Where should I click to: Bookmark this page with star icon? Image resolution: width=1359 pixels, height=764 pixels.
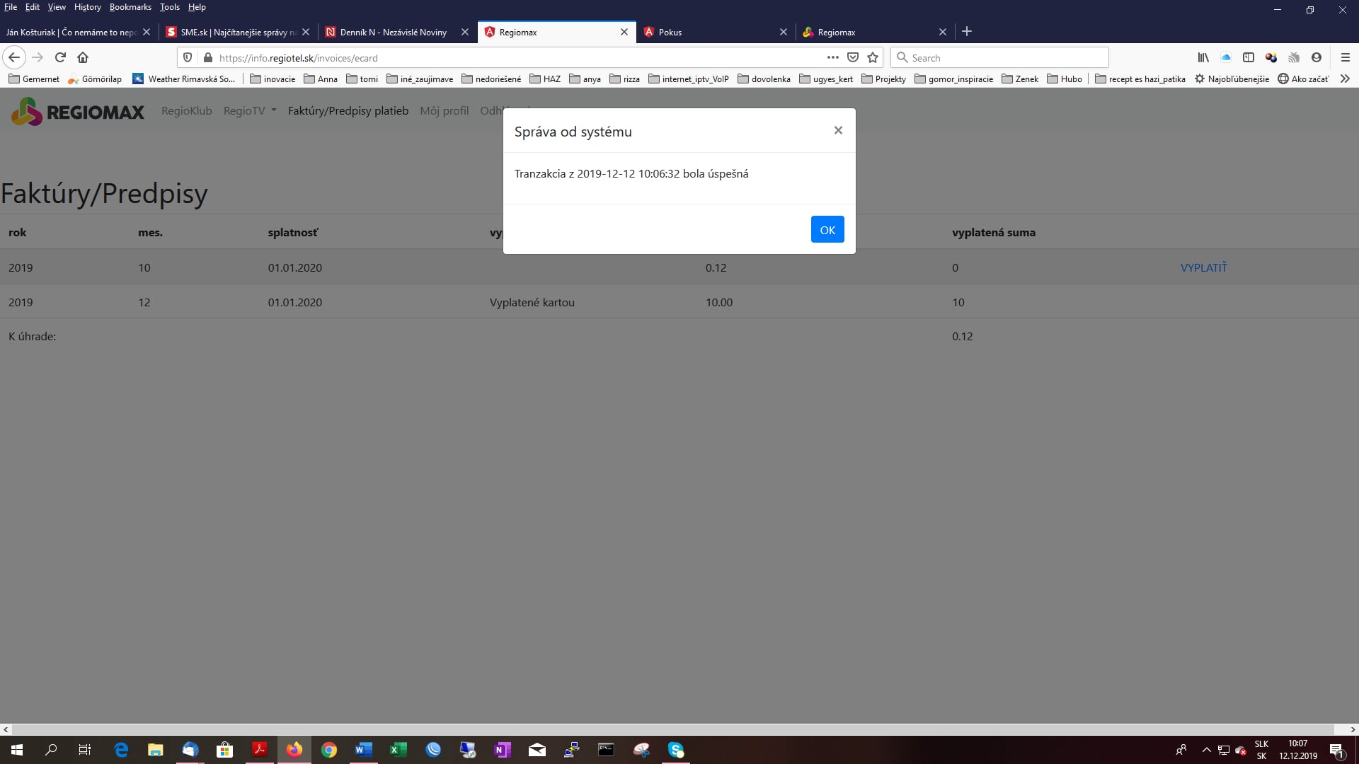click(873, 57)
